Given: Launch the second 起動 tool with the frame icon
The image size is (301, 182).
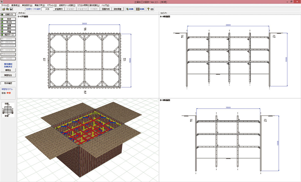Looking at the screenshot, I should pos(140,9).
